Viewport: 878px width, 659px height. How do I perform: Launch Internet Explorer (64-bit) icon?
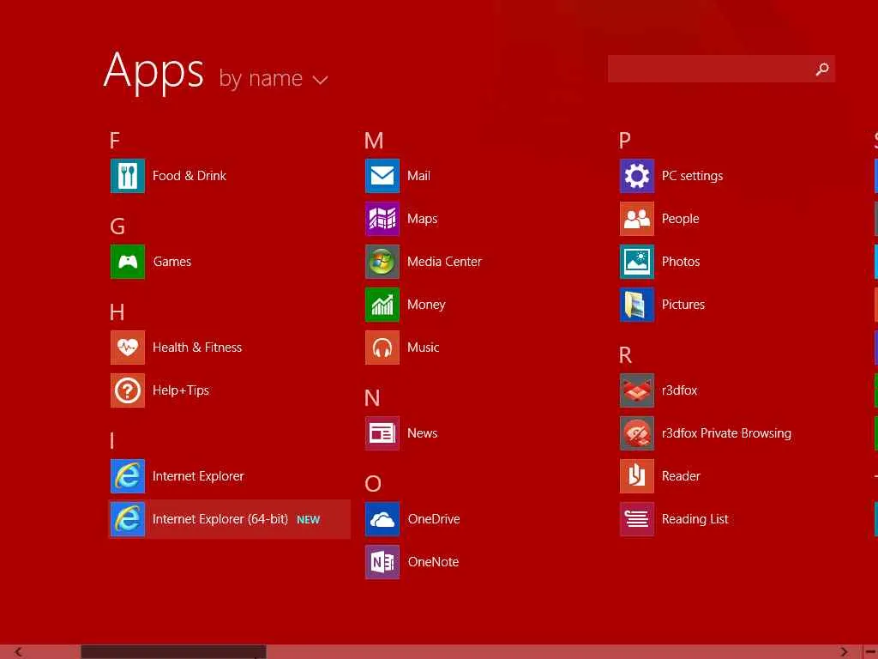pyautogui.click(x=128, y=519)
